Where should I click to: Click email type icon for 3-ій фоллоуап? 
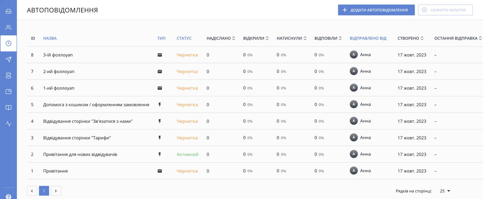pyautogui.click(x=160, y=55)
